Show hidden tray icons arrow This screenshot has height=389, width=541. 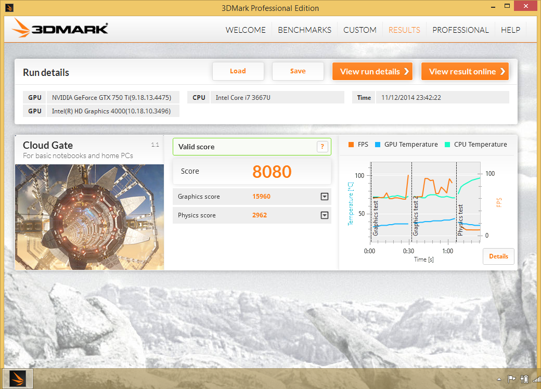click(499, 379)
